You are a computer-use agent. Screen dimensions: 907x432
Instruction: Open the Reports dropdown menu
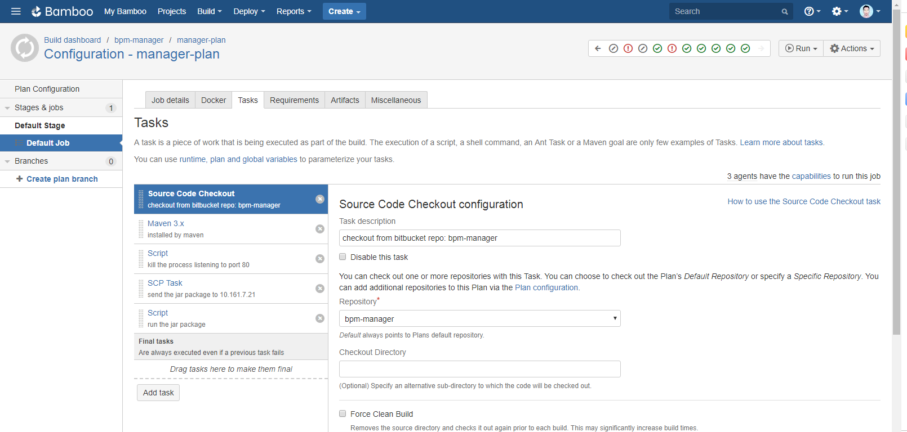294,11
